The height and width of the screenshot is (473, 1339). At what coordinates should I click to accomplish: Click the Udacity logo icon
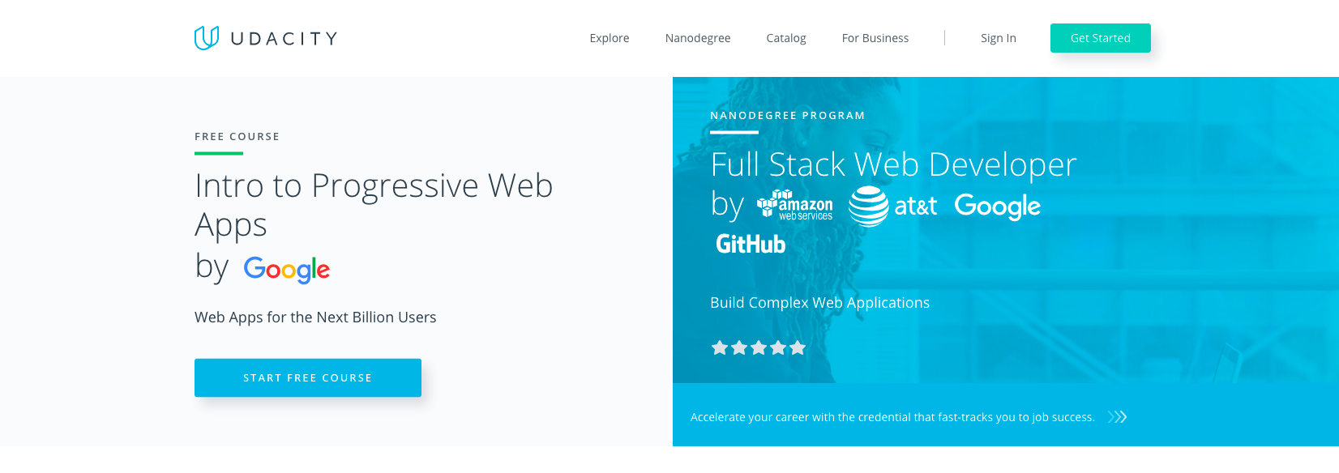tap(207, 38)
